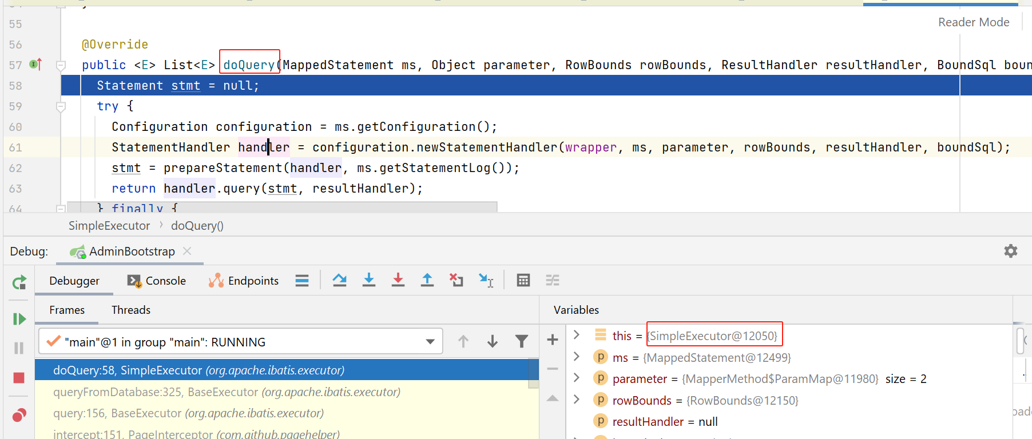The image size is (1032, 439).
Task: Switch to the Threads tab
Action: 131,310
